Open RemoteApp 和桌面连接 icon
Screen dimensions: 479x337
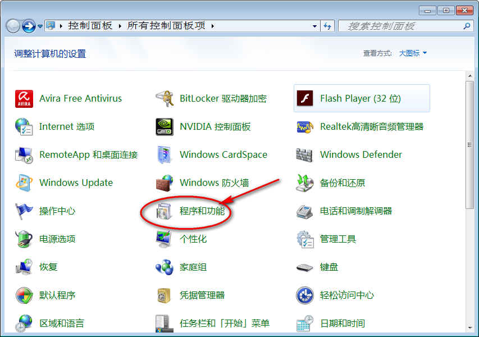coord(24,155)
